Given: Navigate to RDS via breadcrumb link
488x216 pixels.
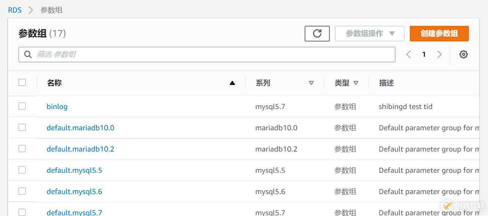Looking at the screenshot, I should [x=14, y=10].
